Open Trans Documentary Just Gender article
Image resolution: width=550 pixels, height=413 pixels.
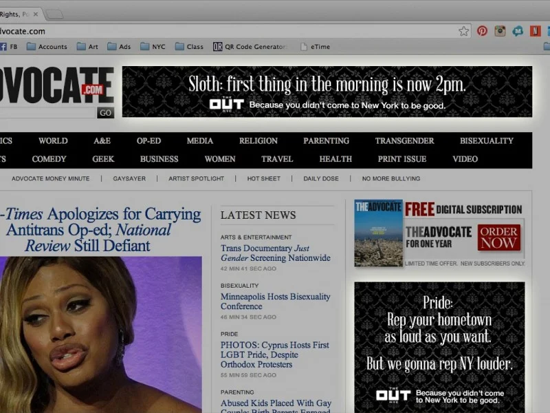[x=276, y=253]
